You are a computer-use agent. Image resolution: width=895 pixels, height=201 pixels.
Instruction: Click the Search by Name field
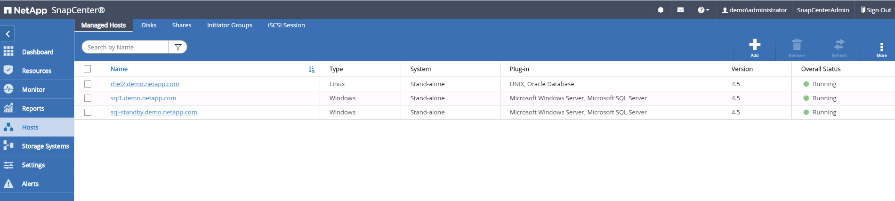(125, 47)
